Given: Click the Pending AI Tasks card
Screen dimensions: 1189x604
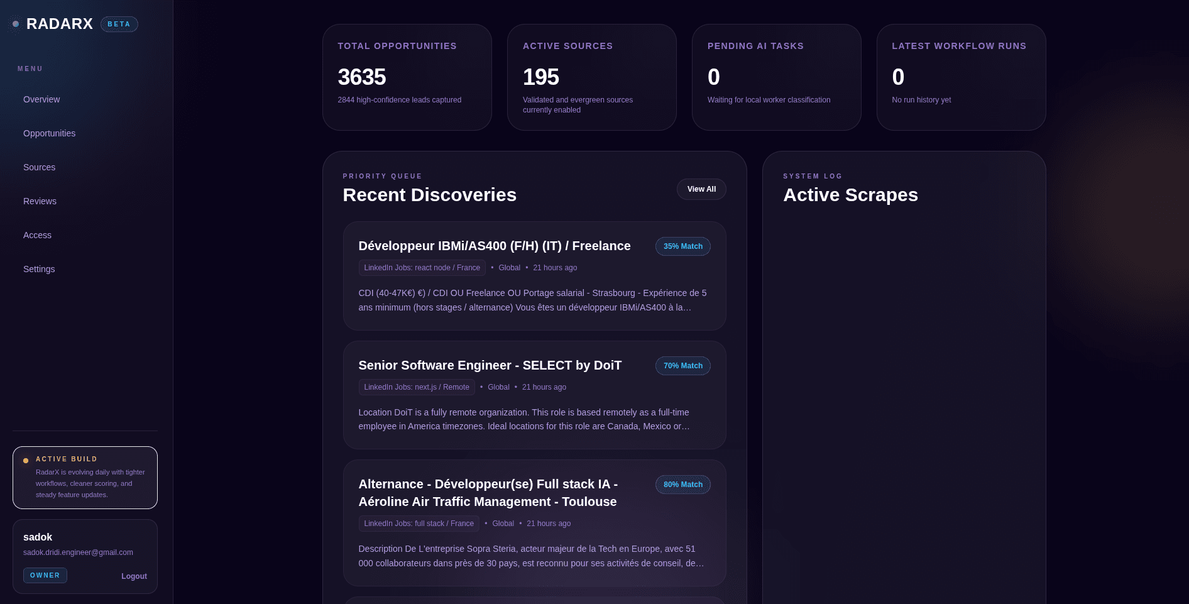Looking at the screenshot, I should (x=777, y=77).
